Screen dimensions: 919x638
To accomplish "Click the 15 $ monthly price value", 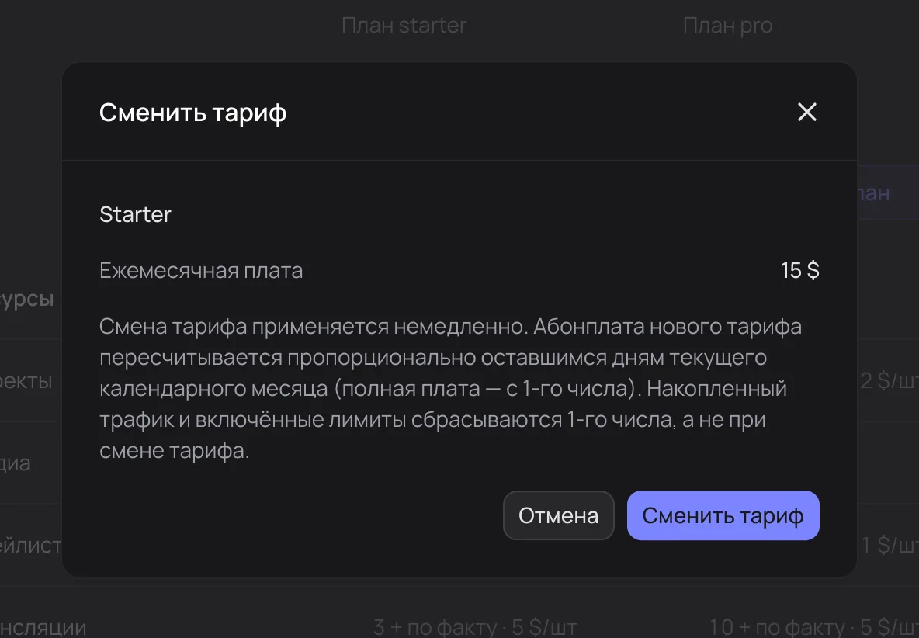I will point(800,271).
